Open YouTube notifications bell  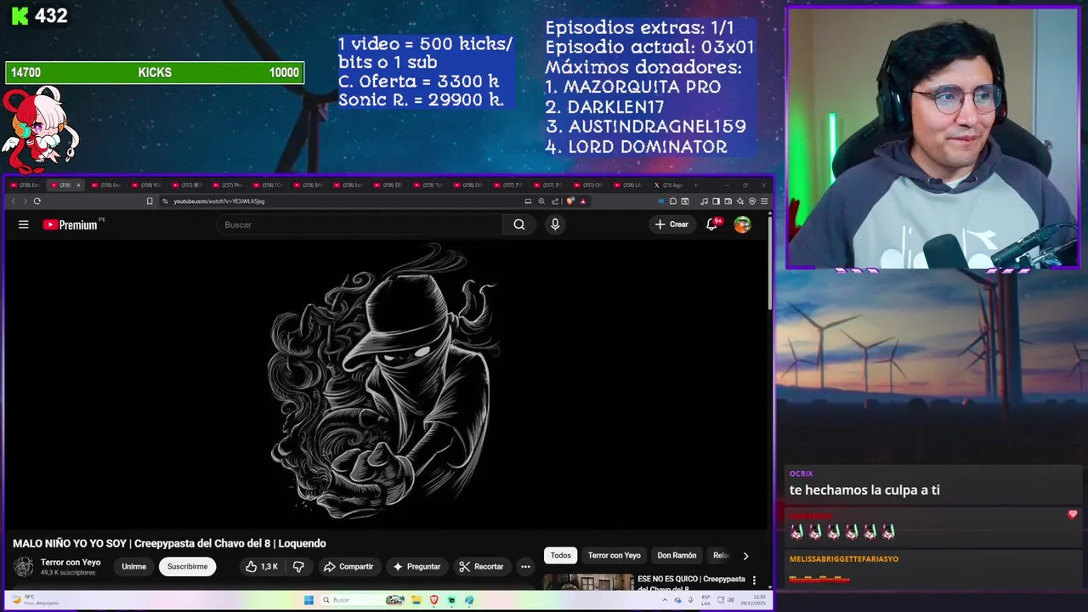click(712, 224)
